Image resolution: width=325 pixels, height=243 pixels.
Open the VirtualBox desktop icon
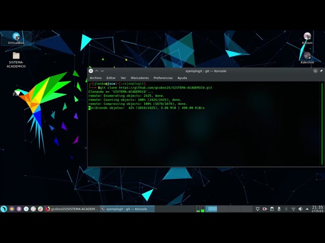click(16, 38)
